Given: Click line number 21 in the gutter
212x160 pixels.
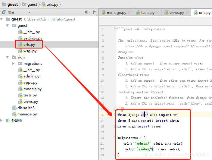Looking at the screenshot, I should 102,143.
